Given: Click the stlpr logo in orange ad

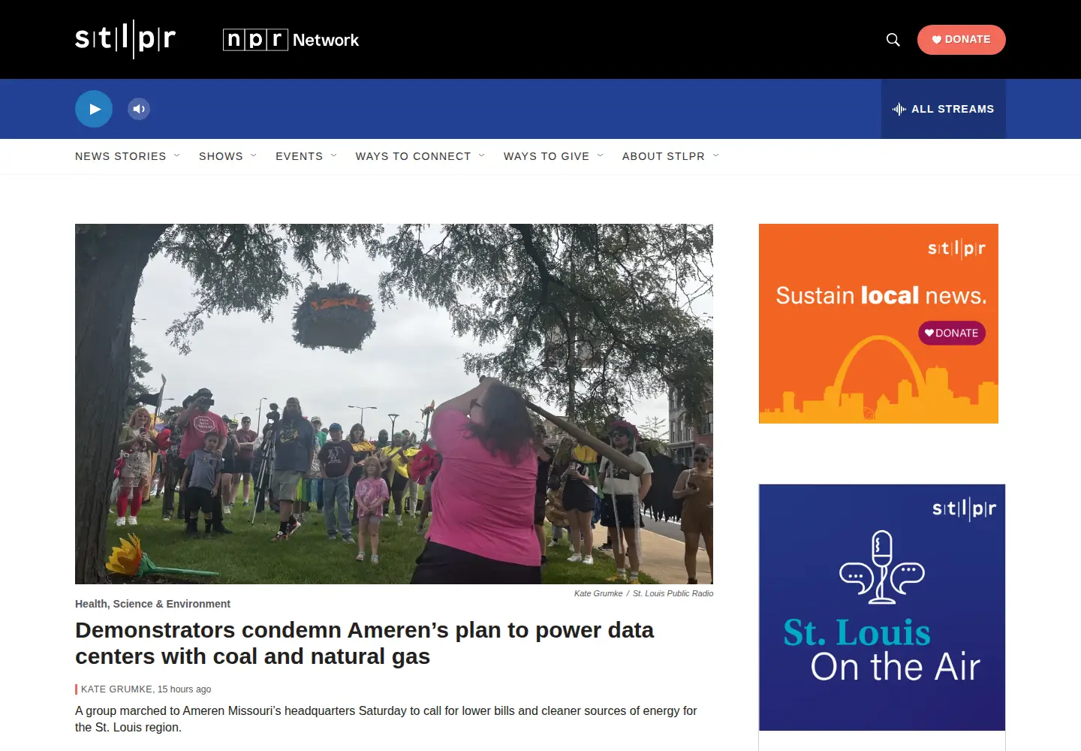Looking at the screenshot, I should point(957,249).
